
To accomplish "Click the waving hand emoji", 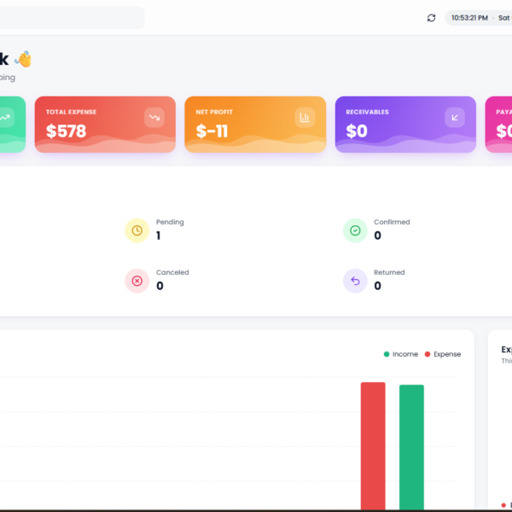I will (24, 59).
